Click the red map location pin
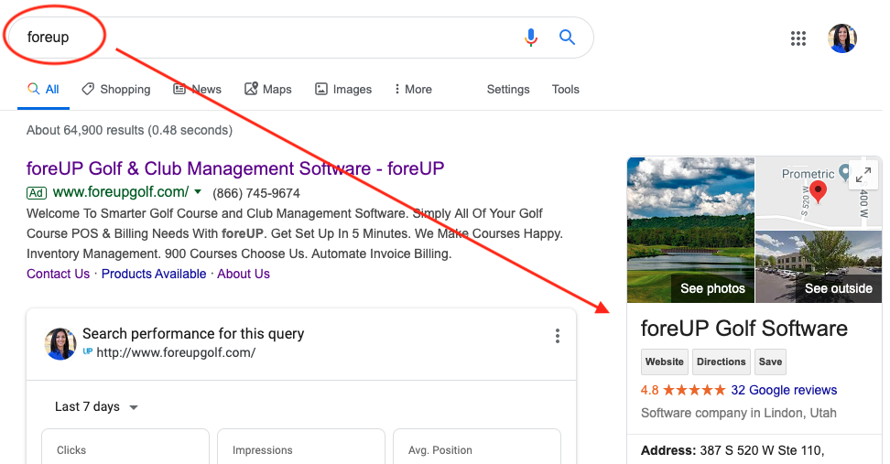Viewport: 890px width, 464px height. coord(819,191)
